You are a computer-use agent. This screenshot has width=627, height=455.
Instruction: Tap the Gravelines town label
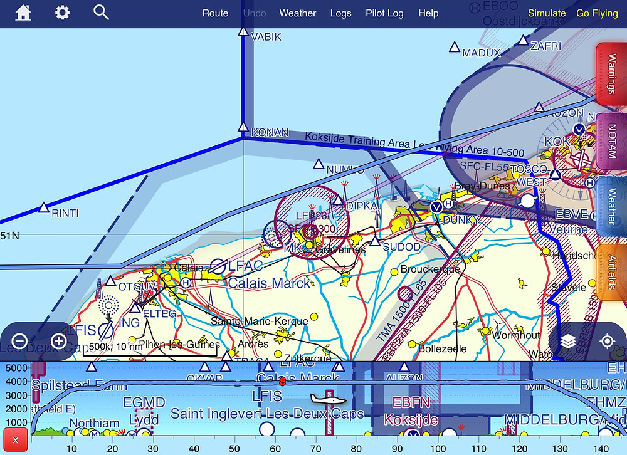click(x=340, y=250)
